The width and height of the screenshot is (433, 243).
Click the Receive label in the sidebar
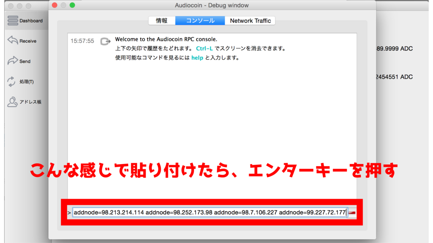pos(28,41)
